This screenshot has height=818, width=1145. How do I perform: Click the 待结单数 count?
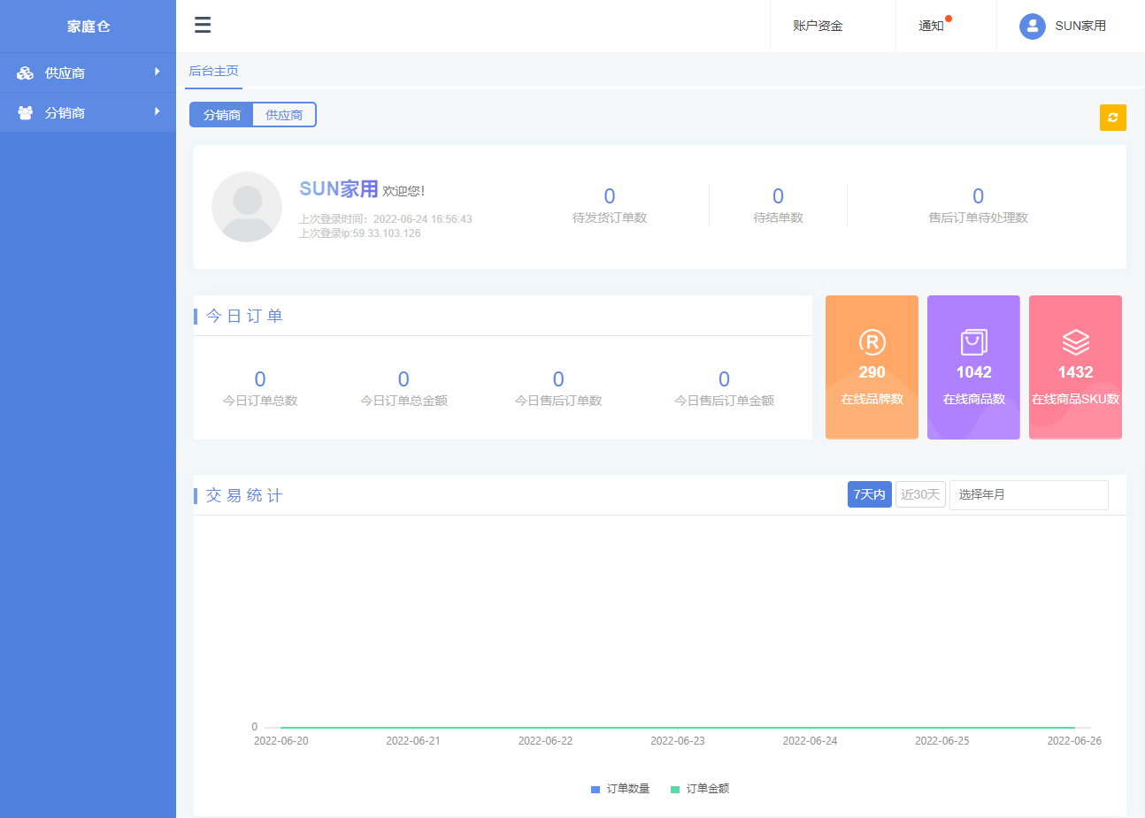click(778, 196)
